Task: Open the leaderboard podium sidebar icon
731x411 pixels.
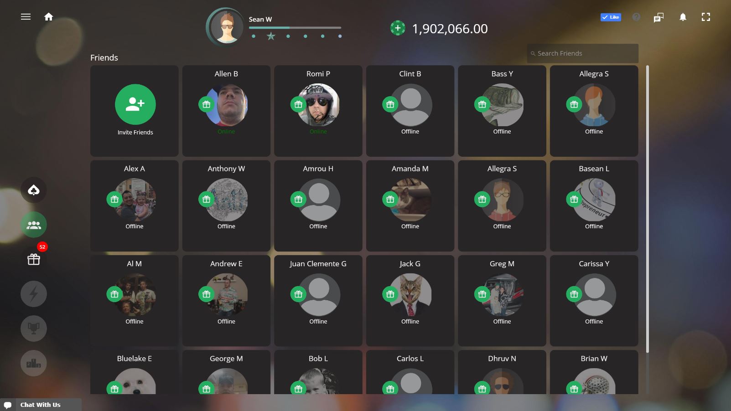Action: click(x=34, y=363)
